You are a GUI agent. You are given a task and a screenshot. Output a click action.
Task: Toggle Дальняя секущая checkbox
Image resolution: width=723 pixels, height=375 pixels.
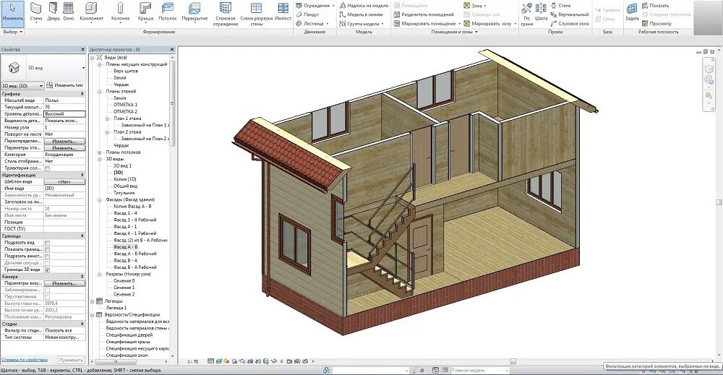(47, 263)
